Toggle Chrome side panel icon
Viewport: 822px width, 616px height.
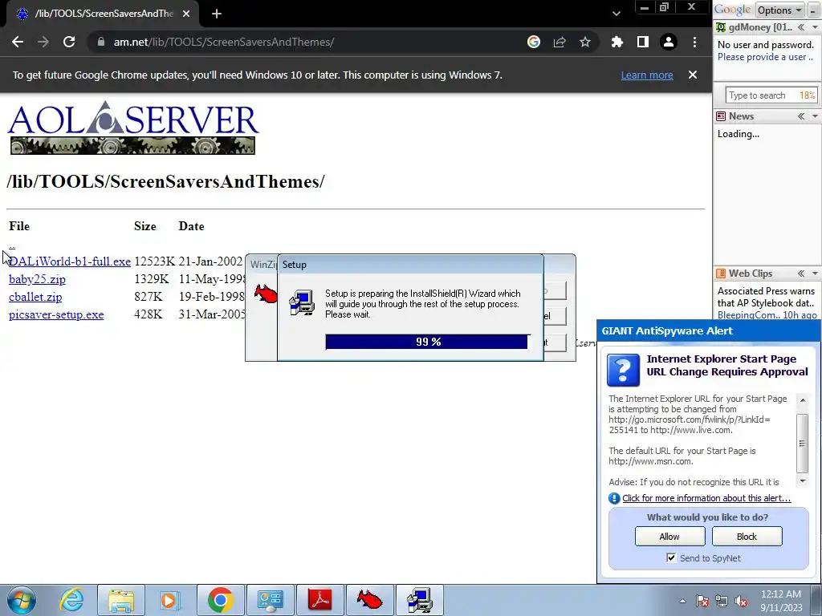point(643,42)
